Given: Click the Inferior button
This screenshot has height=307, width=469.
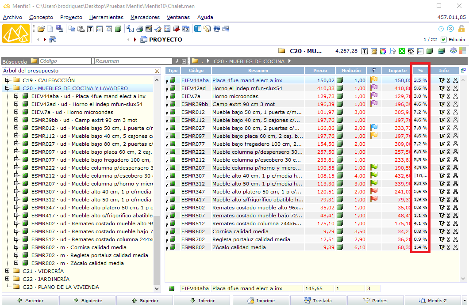Looking at the screenshot, I should coord(202,300).
